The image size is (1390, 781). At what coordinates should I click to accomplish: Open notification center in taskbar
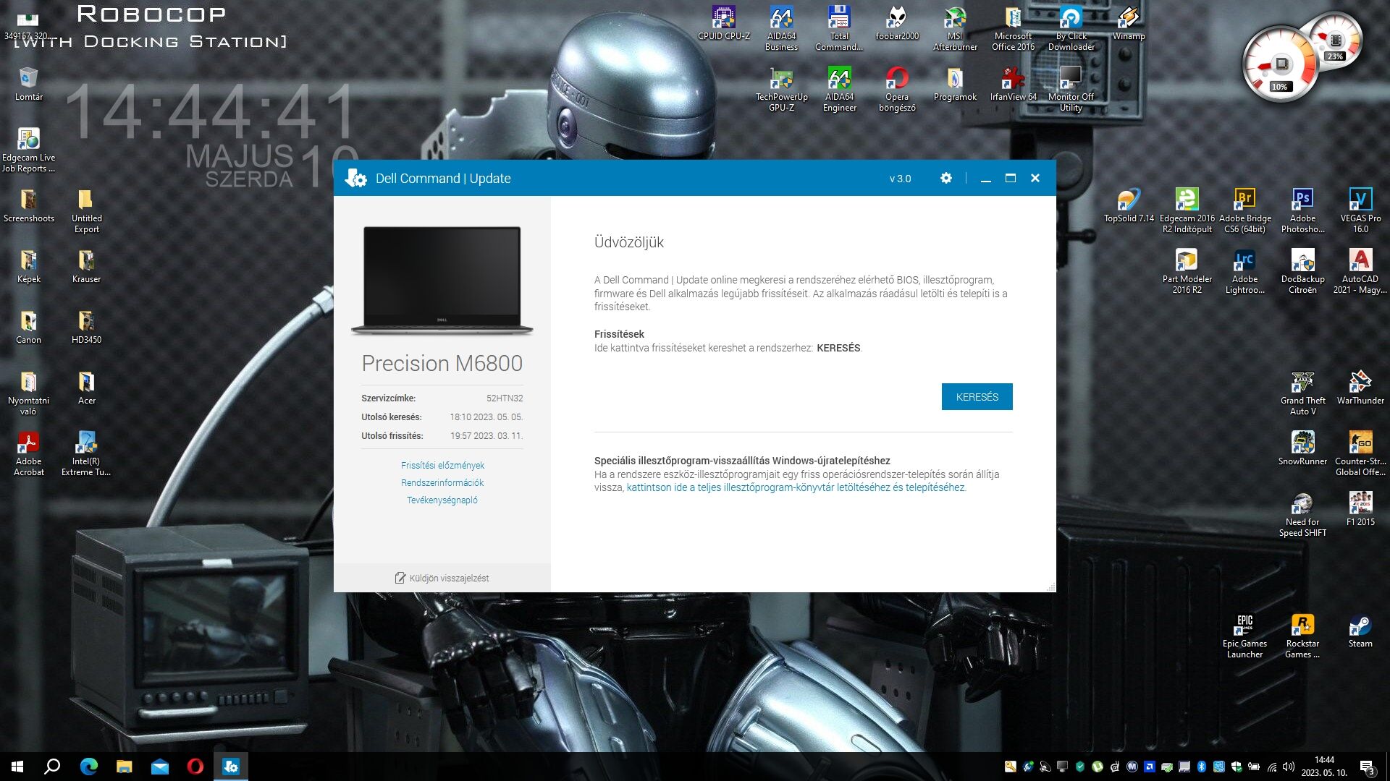(1367, 767)
